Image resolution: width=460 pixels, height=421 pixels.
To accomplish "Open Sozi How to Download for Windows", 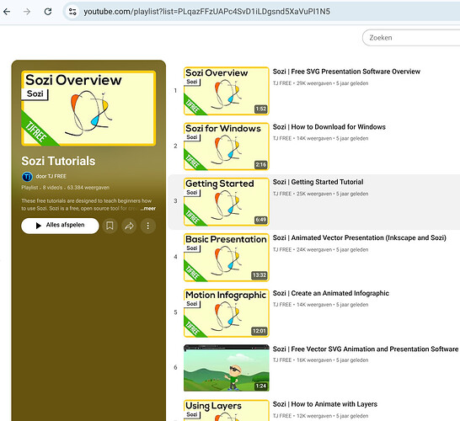I will (329, 127).
